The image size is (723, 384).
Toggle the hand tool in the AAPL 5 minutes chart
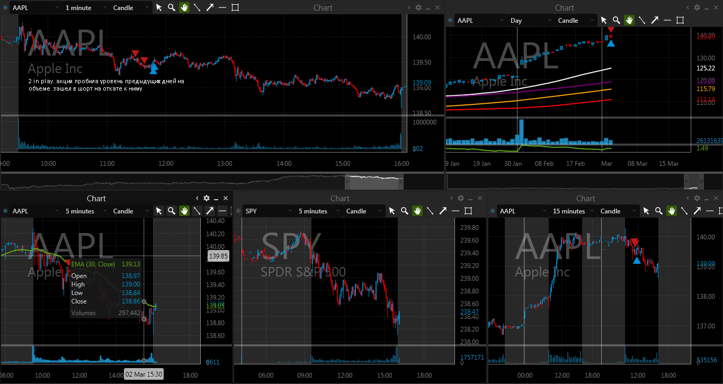pos(184,211)
